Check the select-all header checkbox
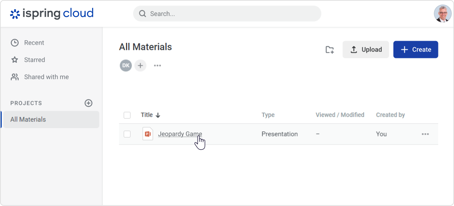This screenshot has height=206, width=454. pyautogui.click(x=127, y=115)
